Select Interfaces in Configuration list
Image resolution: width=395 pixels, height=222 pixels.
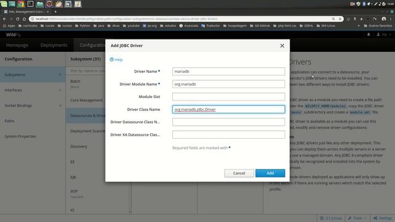[x=33, y=90]
